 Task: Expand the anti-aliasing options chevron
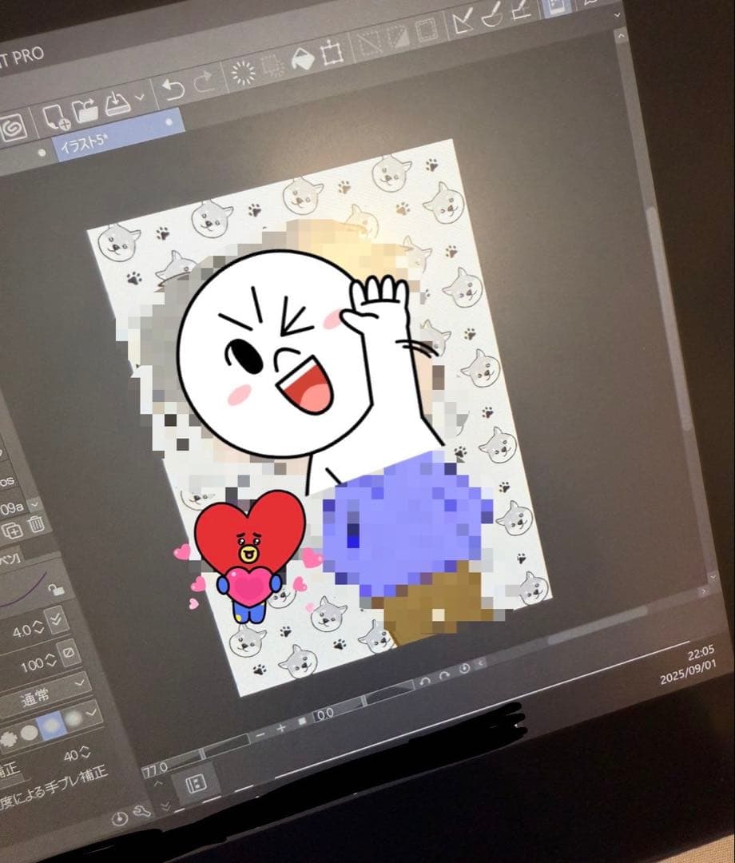tap(93, 709)
